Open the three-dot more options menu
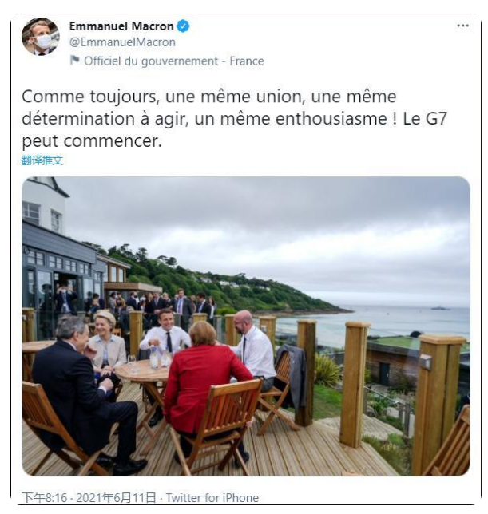 [462, 26]
